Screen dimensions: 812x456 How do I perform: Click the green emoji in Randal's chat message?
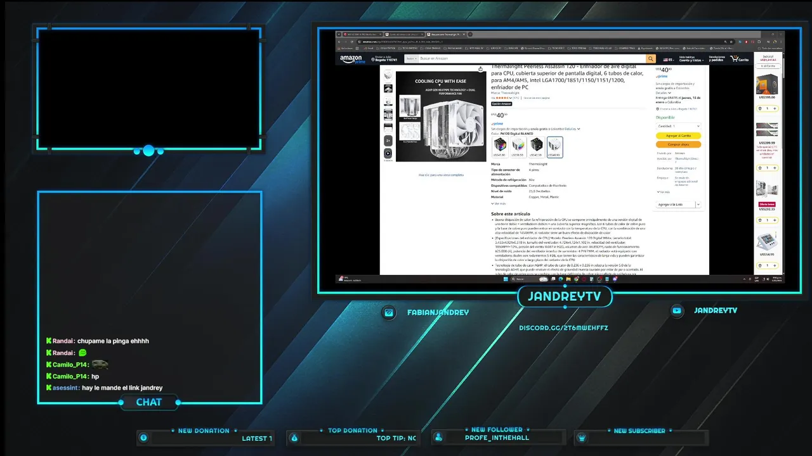tap(82, 353)
